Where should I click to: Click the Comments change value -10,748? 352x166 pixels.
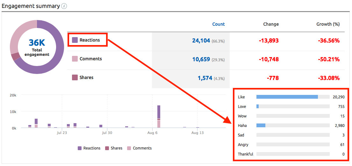269,59
